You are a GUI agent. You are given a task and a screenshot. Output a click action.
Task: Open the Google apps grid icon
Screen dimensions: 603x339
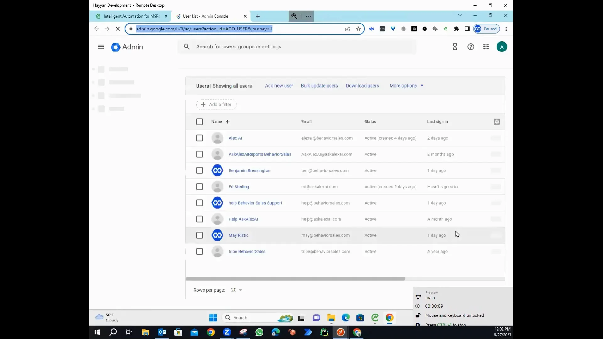coord(486,46)
